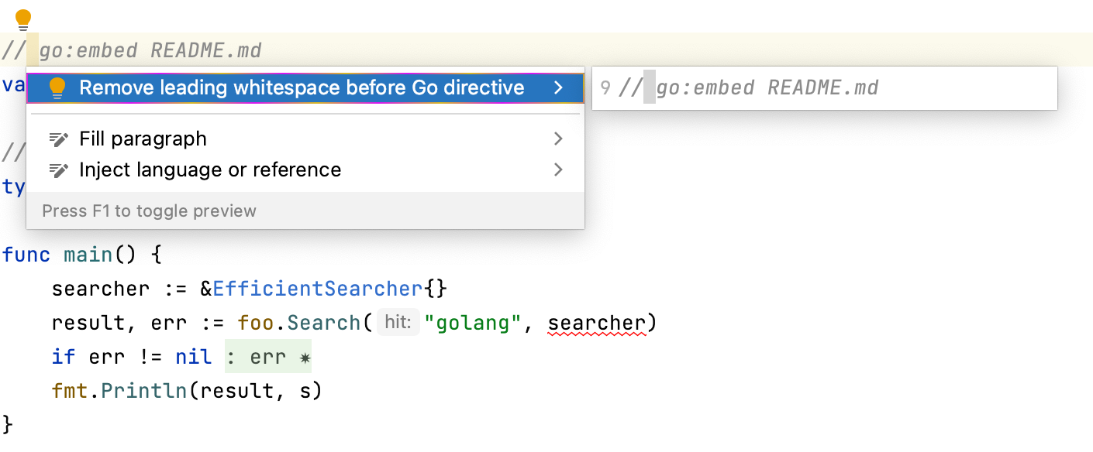Click the "hit:" parameter hint
This screenshot has height=452, width=1093.
398,323
